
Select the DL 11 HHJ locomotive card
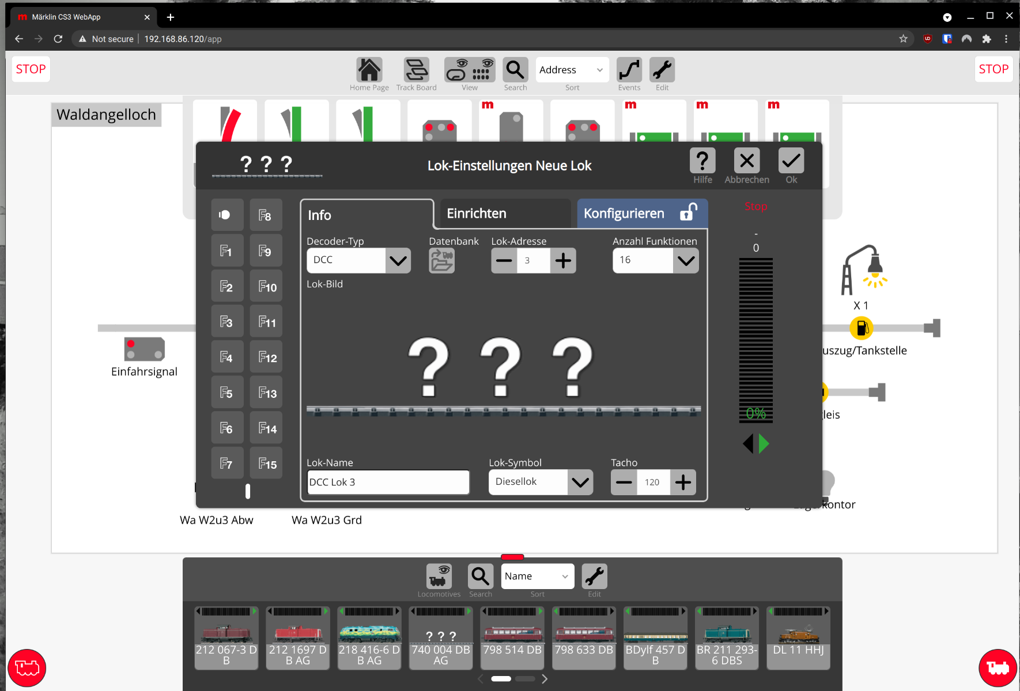tap(798, 638)
